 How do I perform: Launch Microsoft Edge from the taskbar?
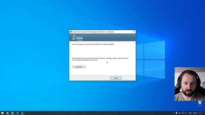click(17, 113)
